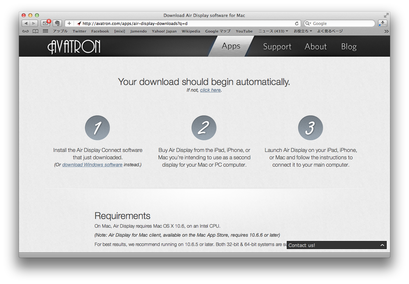Screen dimensions: 409x284
Task: Expand the ニュース (433) bookmarks folder
Action: point(273,31)
